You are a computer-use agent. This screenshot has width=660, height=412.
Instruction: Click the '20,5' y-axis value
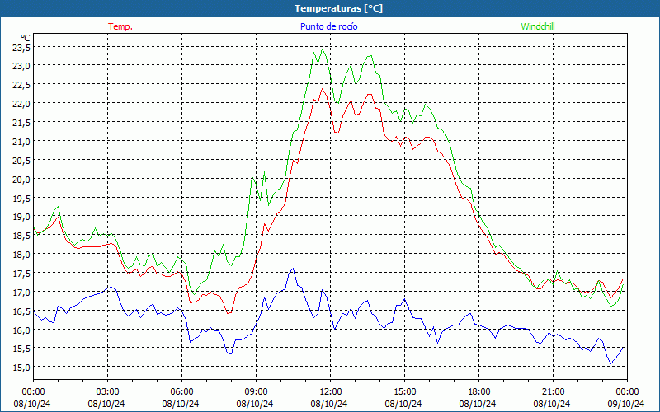click(21, 161)
